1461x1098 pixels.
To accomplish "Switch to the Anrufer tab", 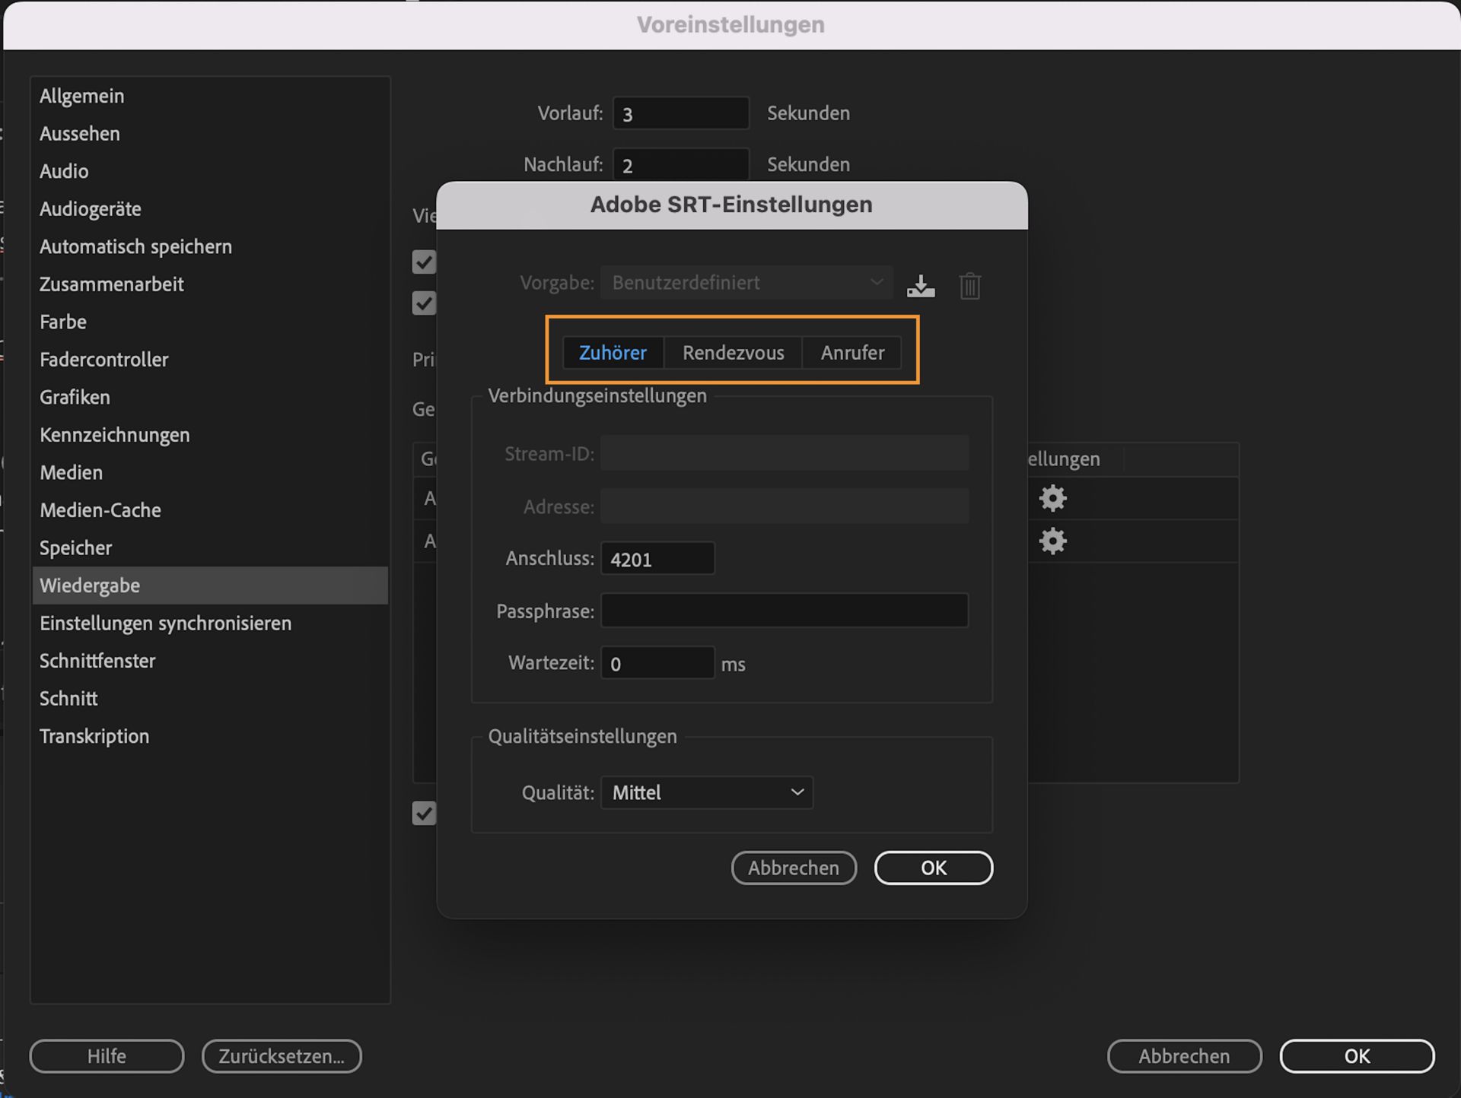I will [x=851, y=352].
